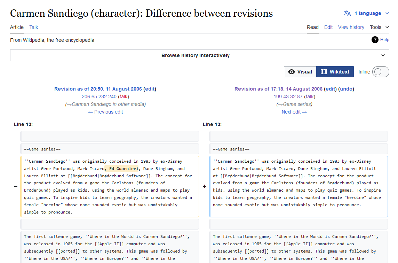Click the Carmen Sandiego in other media section arrow
Screen dimensions: 398x263
click(x=69, y=104)
